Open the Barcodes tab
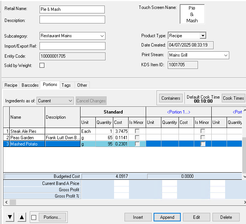246x224 pixels. click(x=30, y=85)
